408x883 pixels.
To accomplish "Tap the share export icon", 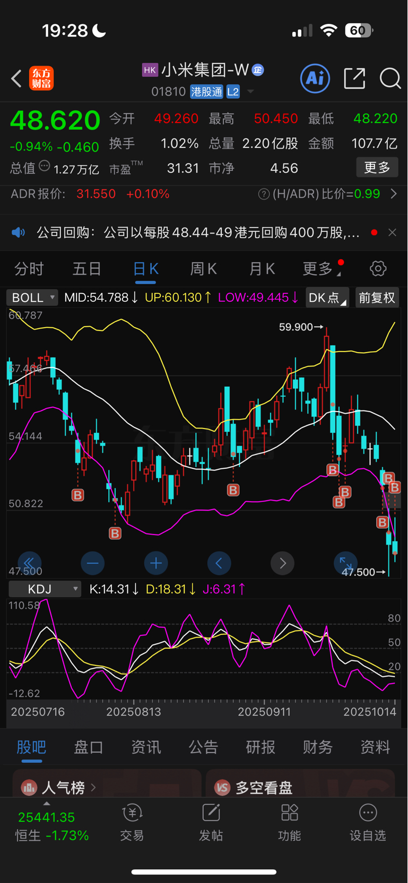I will [x=354, y=78].
